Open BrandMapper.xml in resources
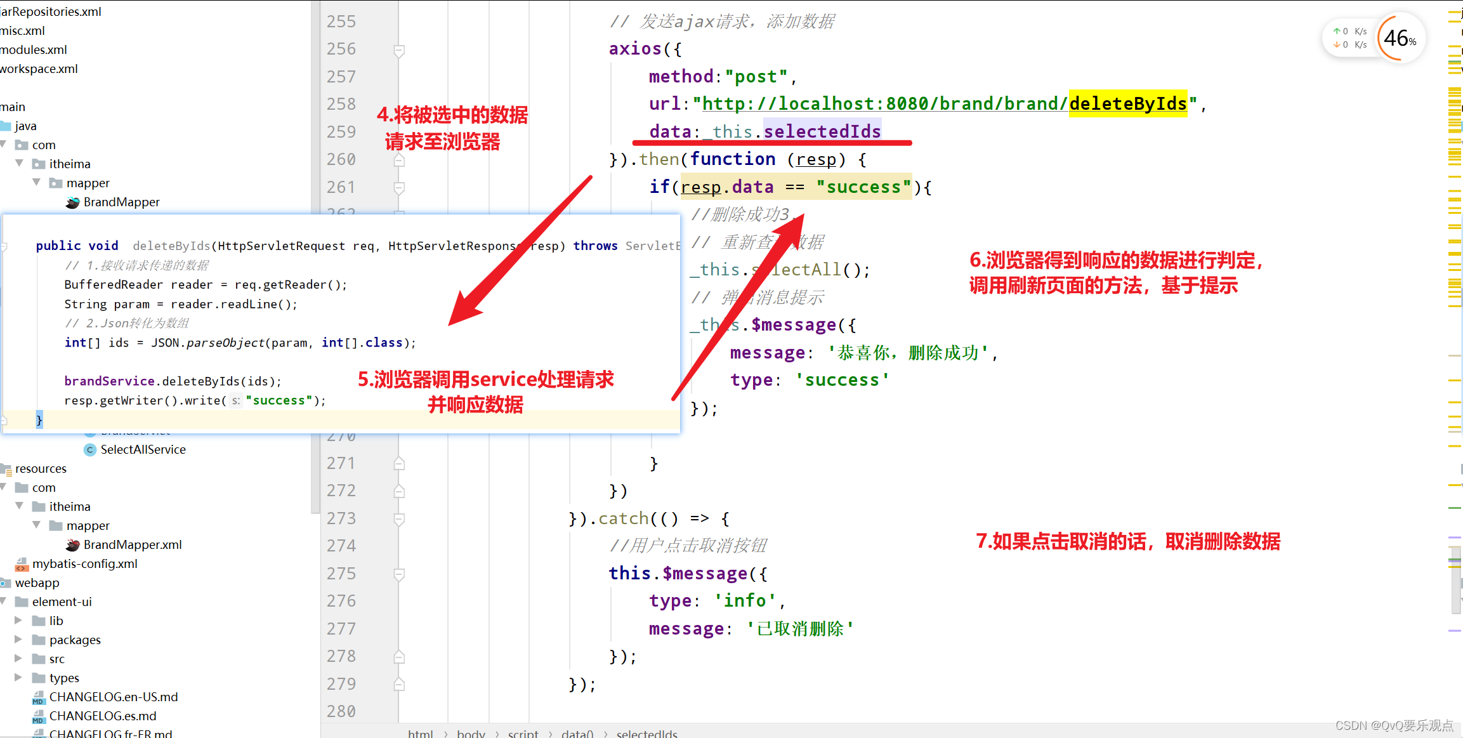 click(x=133, y=544)
